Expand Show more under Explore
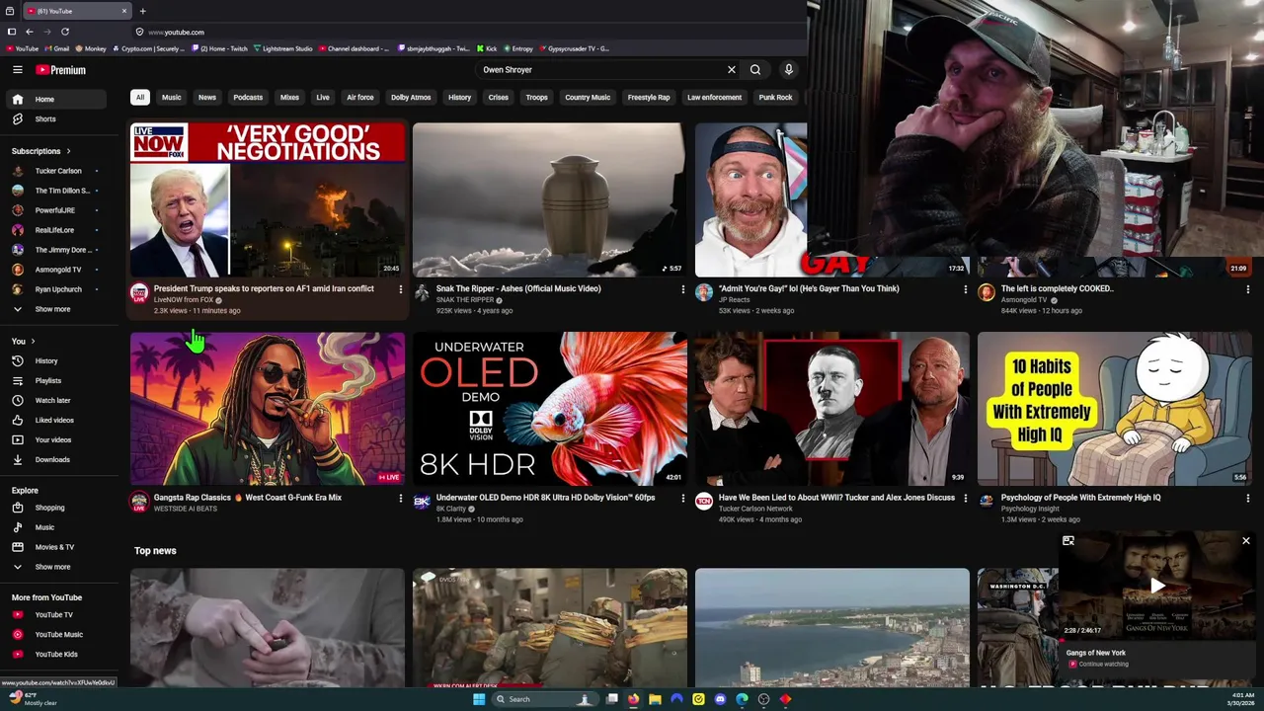Viewport: 1264px width, 711px height. click(55, 567)
